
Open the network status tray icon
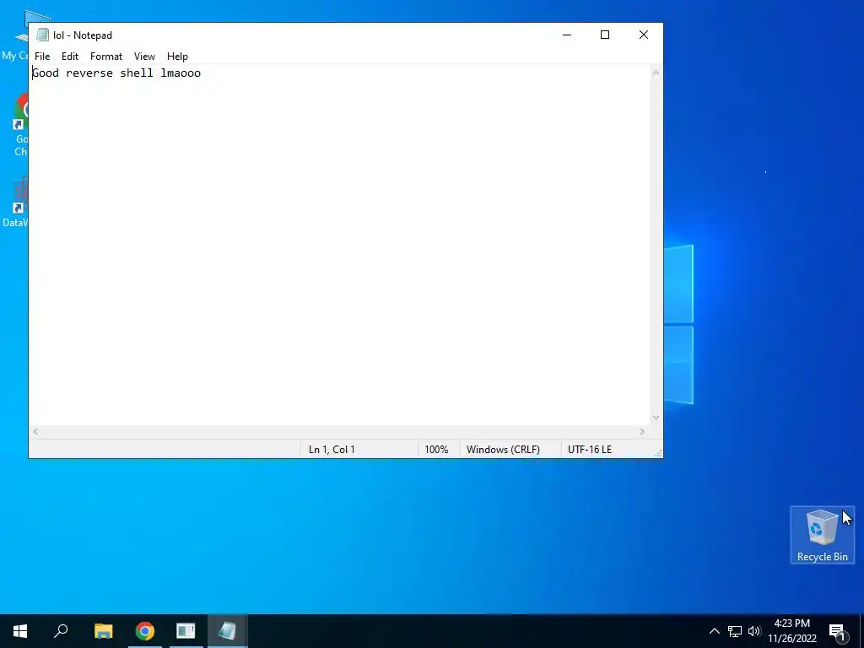coord(735,631)
